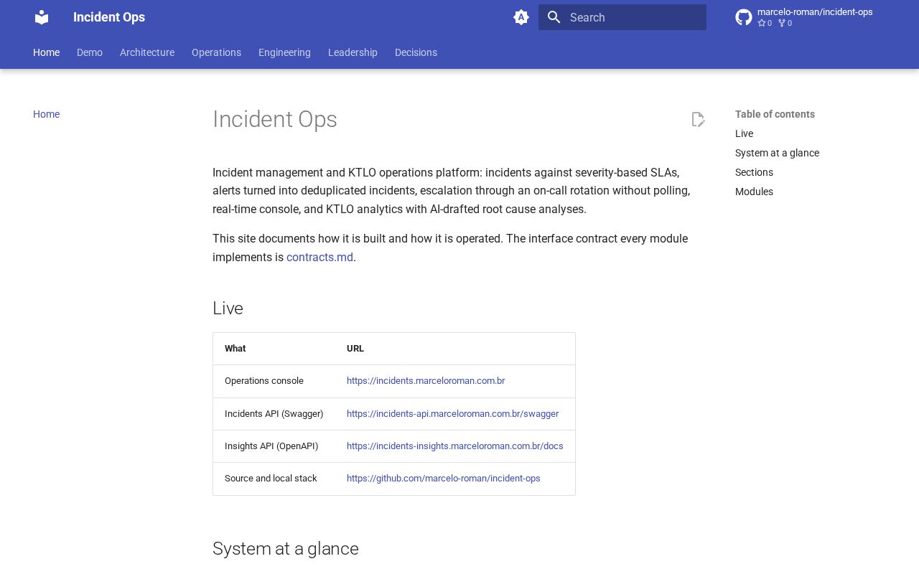This screenshot has height=574, width=919.
Task: Click the 'Incidents API (Swagger)' table cell
Action: pyautogui.click(x=274, y=414)
